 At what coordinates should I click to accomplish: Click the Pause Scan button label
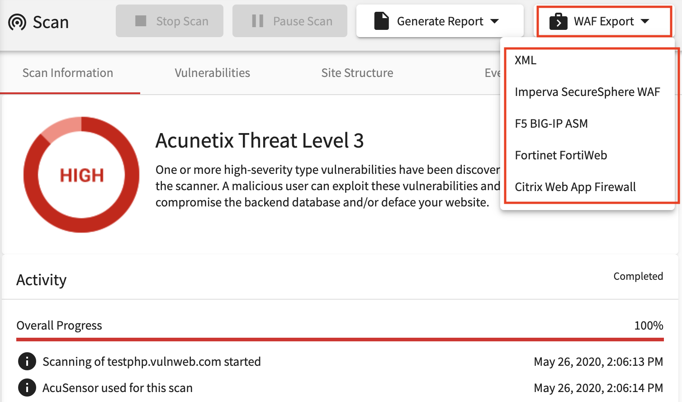pos(303,21)
